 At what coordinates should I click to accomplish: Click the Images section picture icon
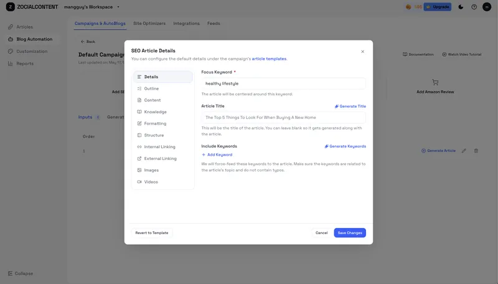click(x=139, y=170)
